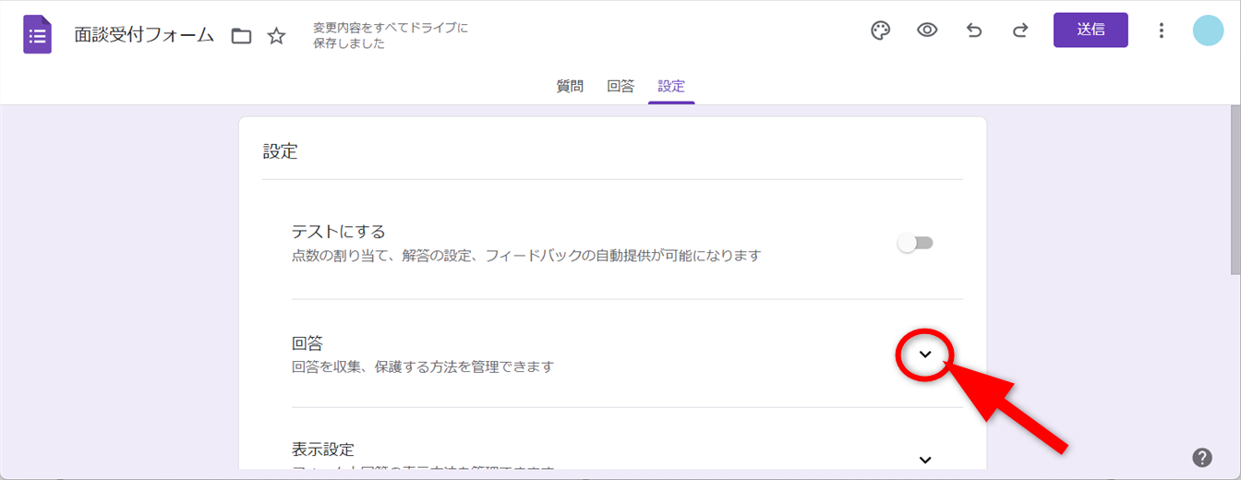
Task: Click the 回答 section heading text
Action: (x=307, y=343)
